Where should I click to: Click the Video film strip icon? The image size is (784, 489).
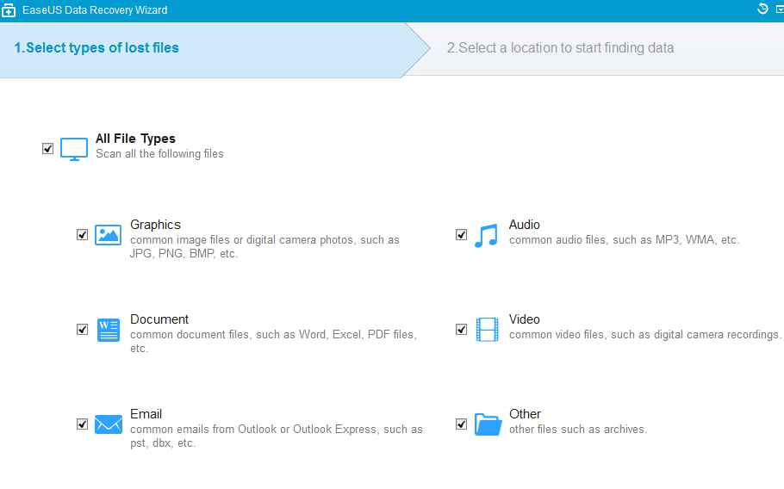(487, 329)
